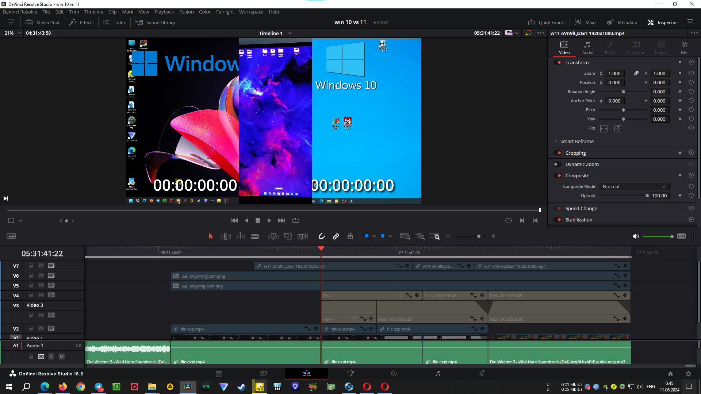The width and height of the screenshot is (701, 394).
Task: Click the loop playback icon
Action: tap(295, 220)
